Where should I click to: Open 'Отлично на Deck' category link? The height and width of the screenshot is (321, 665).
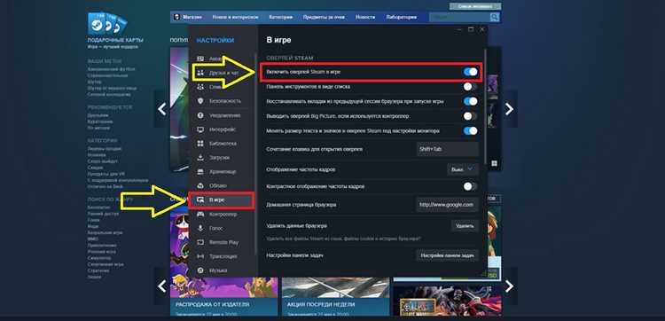click(106, 186)
